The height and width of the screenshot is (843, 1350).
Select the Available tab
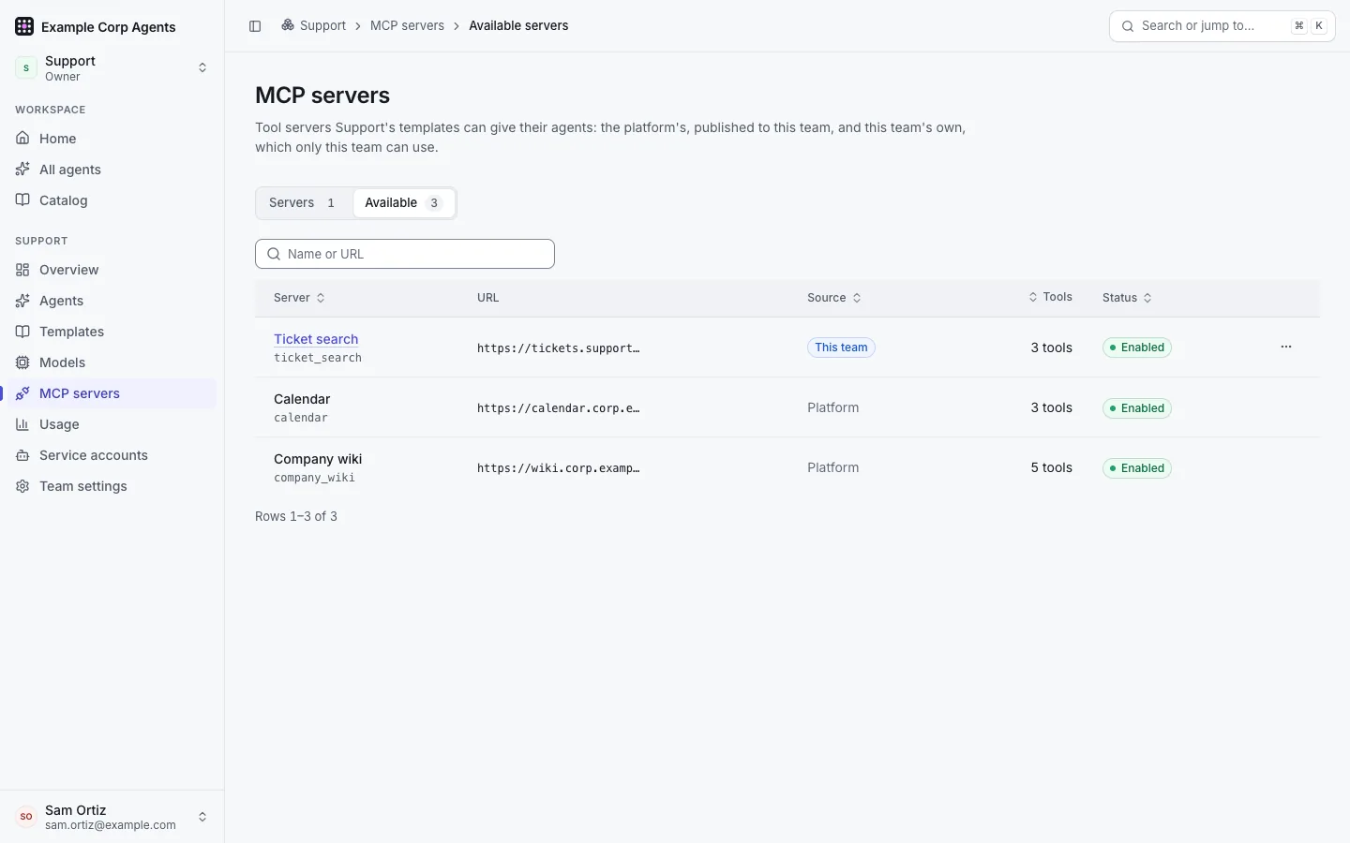tap(404, 203)
